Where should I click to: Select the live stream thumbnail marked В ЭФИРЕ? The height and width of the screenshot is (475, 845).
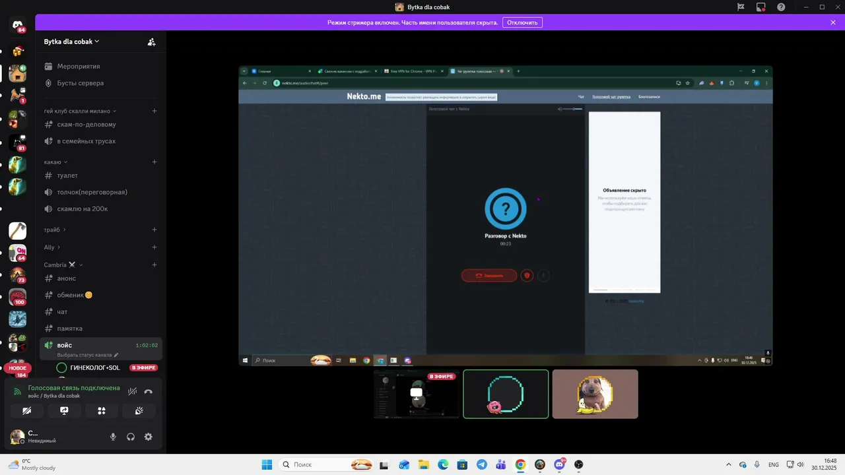[417, 394]
